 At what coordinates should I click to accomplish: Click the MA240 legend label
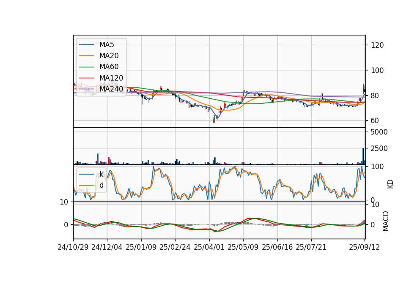tap(111, 89)
